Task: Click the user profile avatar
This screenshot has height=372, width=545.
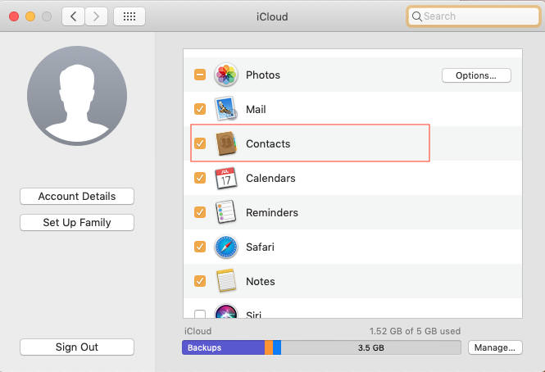Action: point(77,96)
